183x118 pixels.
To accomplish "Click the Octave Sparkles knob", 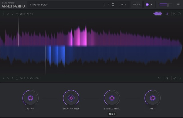I will (x=71, y=98).
